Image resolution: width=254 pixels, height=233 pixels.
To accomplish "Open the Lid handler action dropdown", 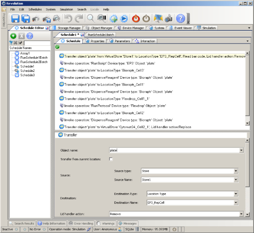I will point(241,214).
